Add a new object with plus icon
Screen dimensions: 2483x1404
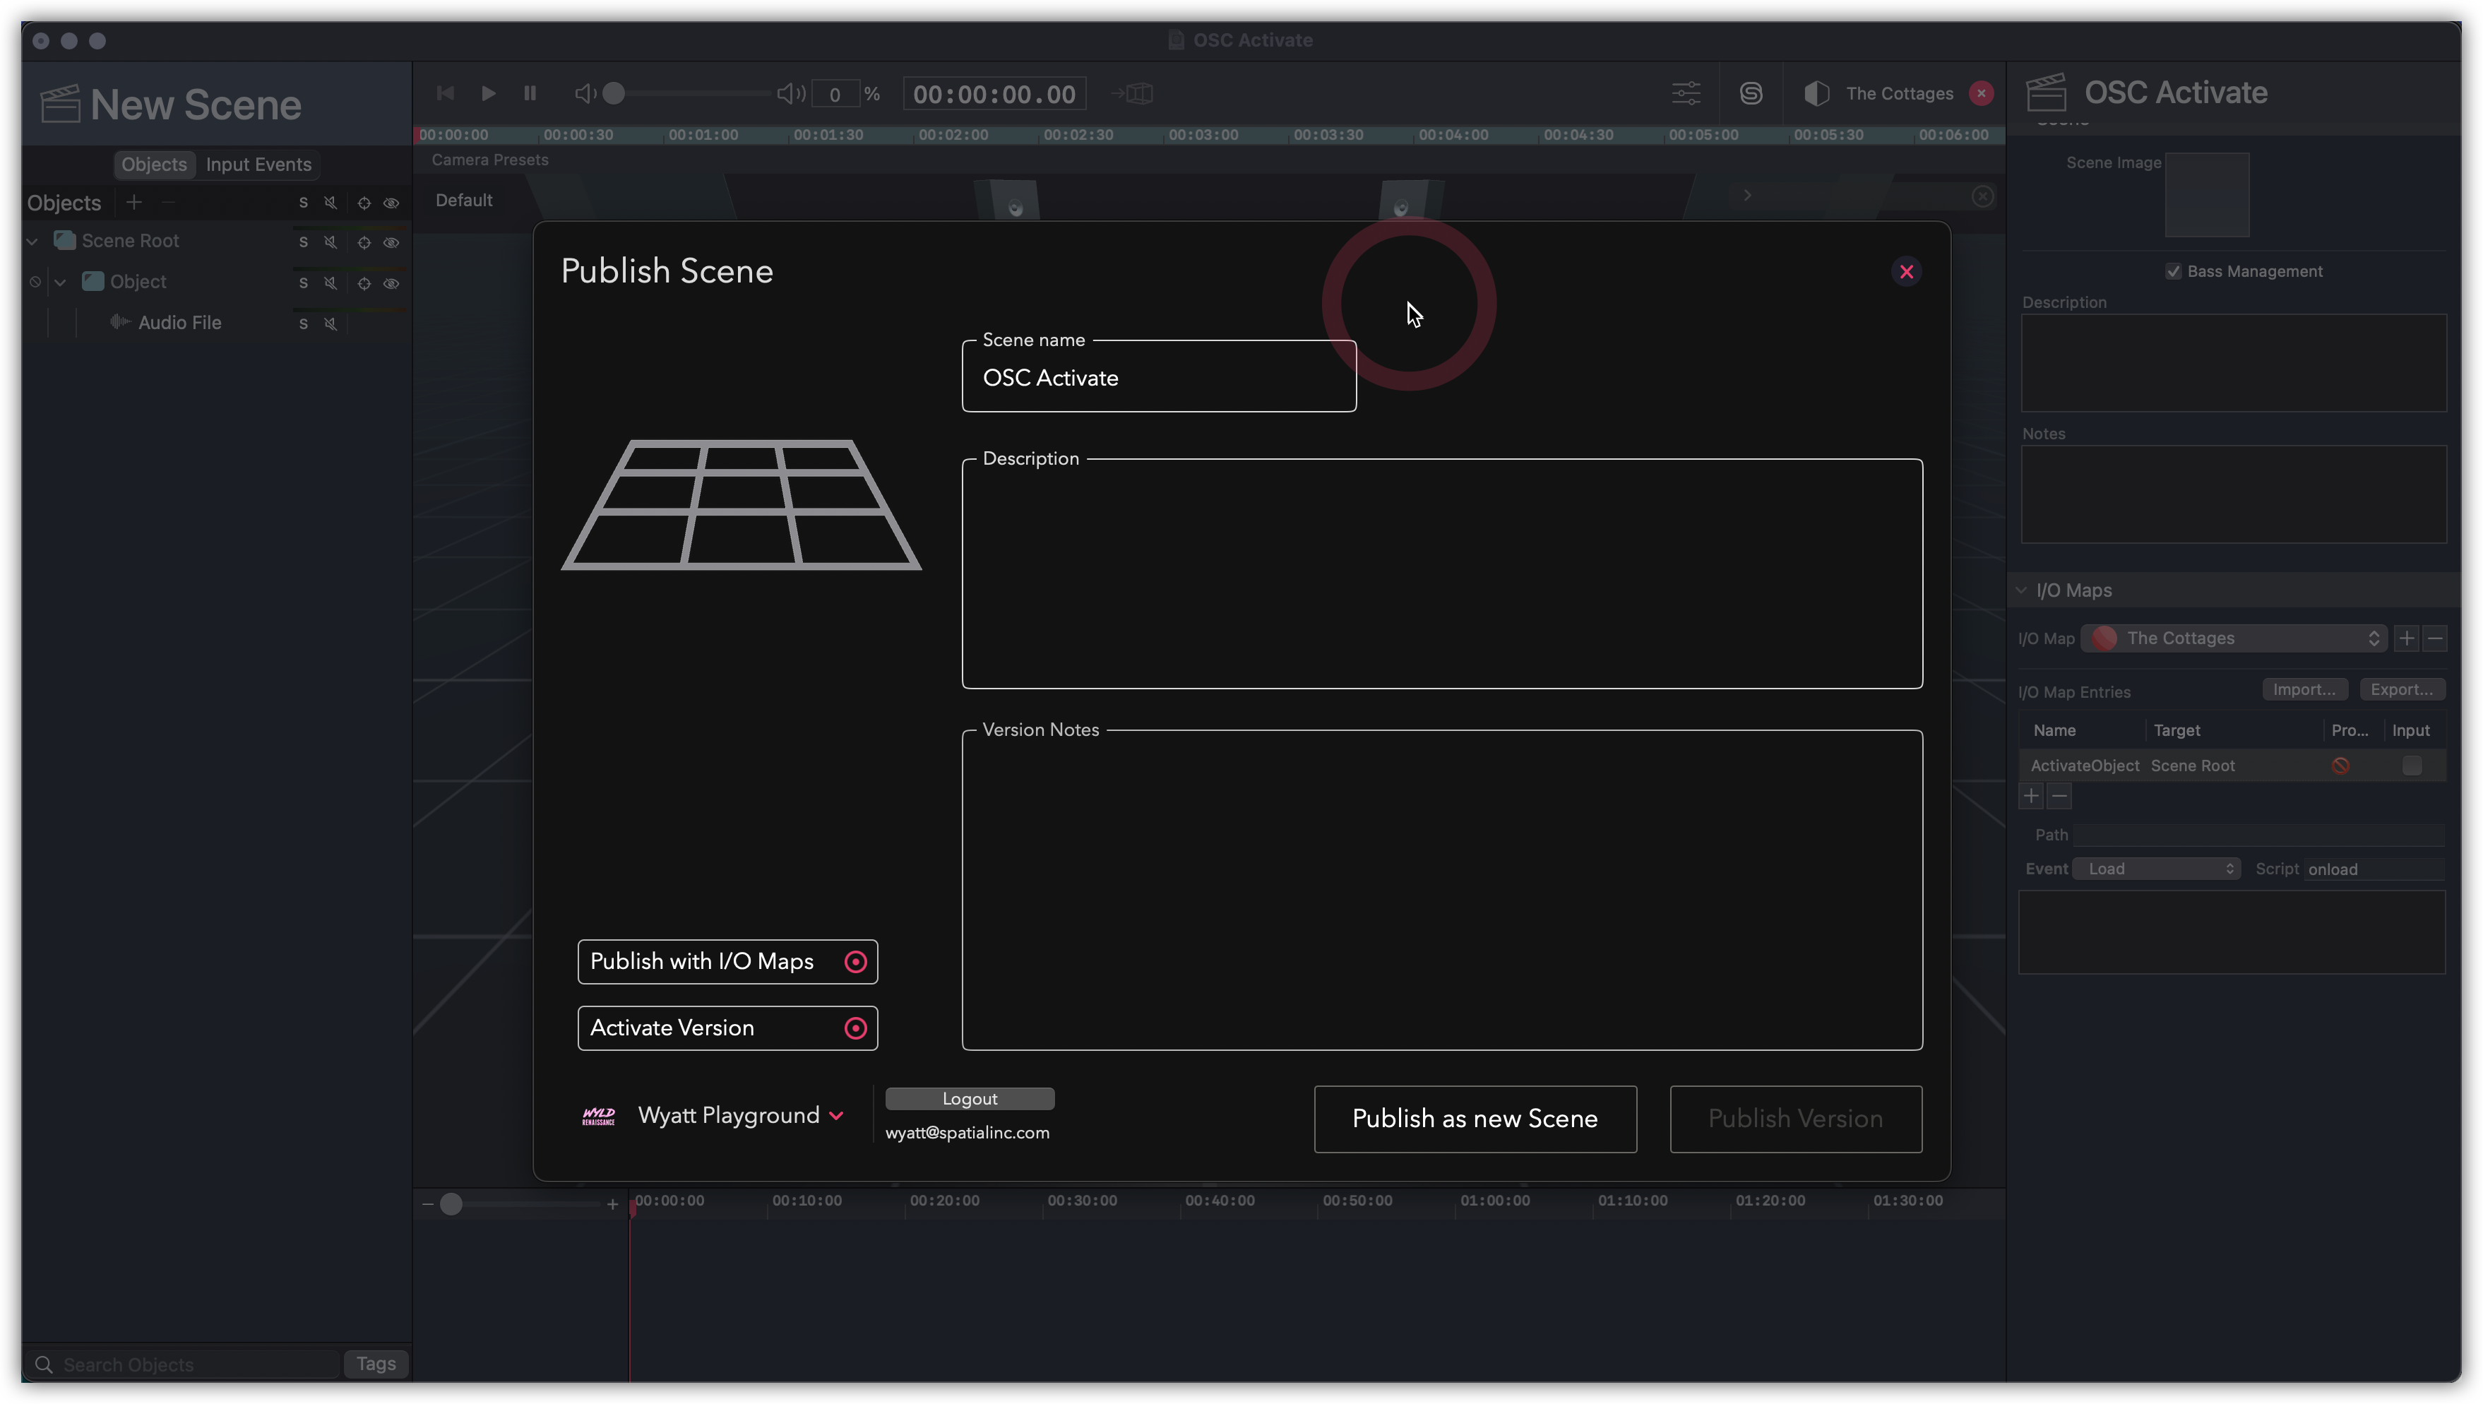(134, 203)
